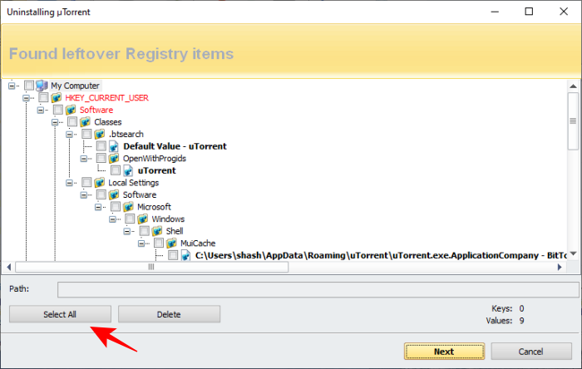Click the HKEY_CURRENT_USER registry key icon

[56, 98]
